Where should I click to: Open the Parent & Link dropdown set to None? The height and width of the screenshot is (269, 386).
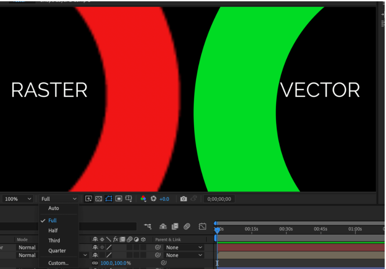(x=182, y=247)
